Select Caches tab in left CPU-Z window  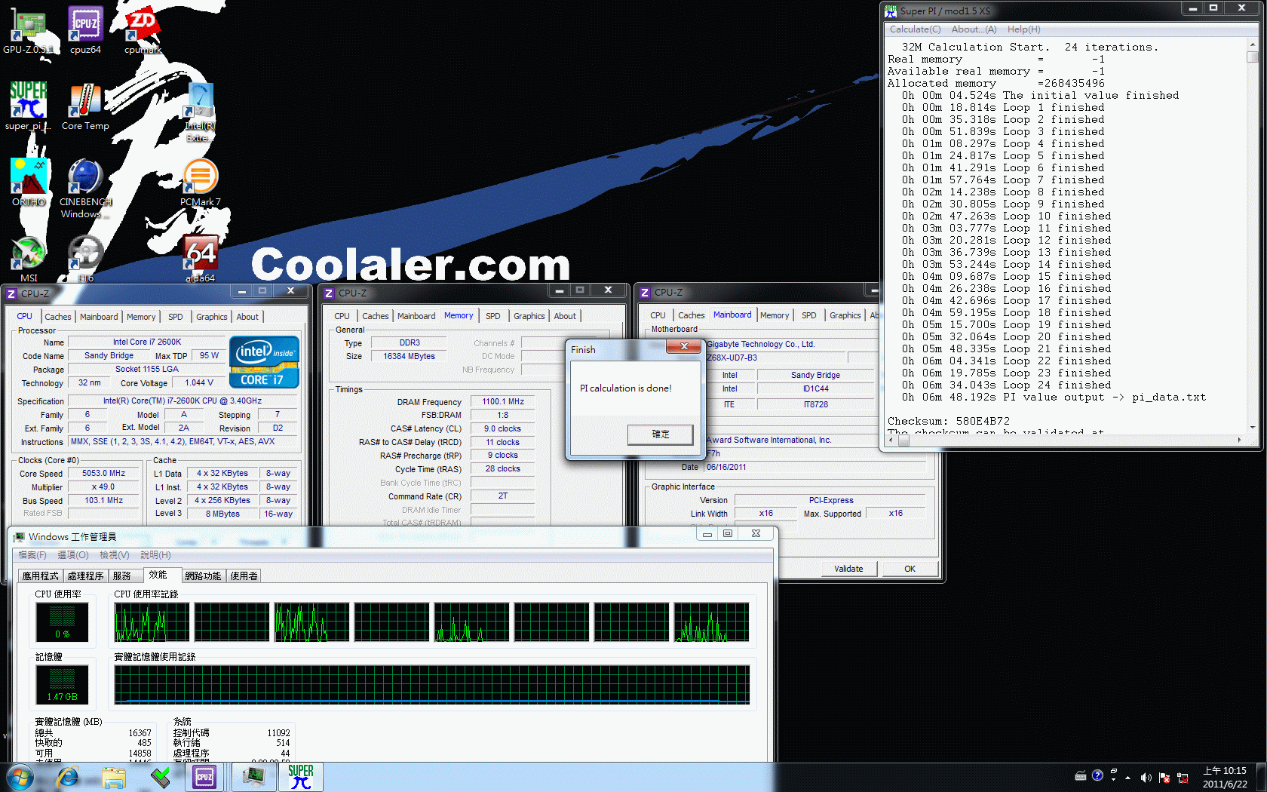[x=57, y=317]
